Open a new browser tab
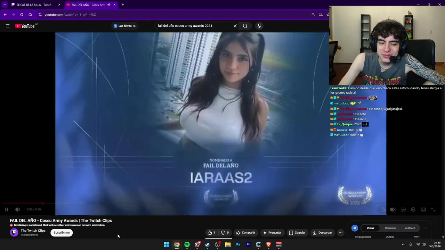The width and height of the screenshot is (445, 250). (x=123, y=5)
